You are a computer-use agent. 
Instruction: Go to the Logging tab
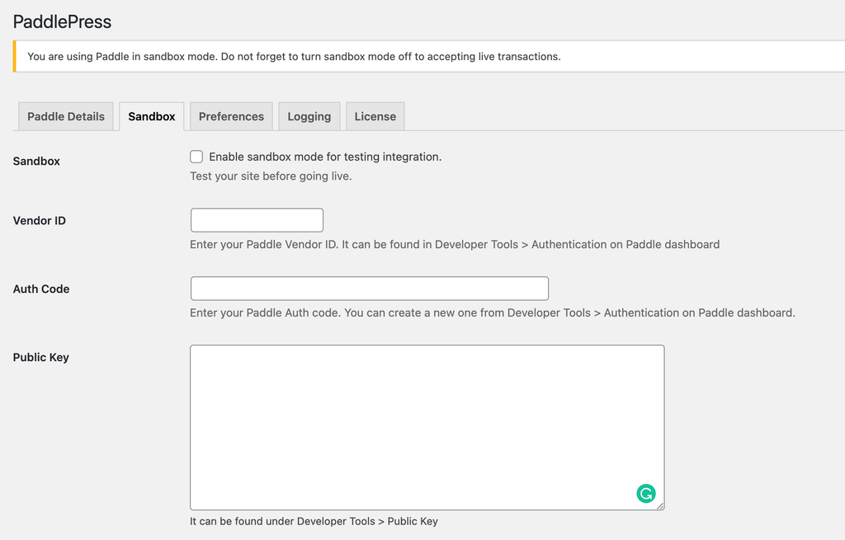[309, 116]
